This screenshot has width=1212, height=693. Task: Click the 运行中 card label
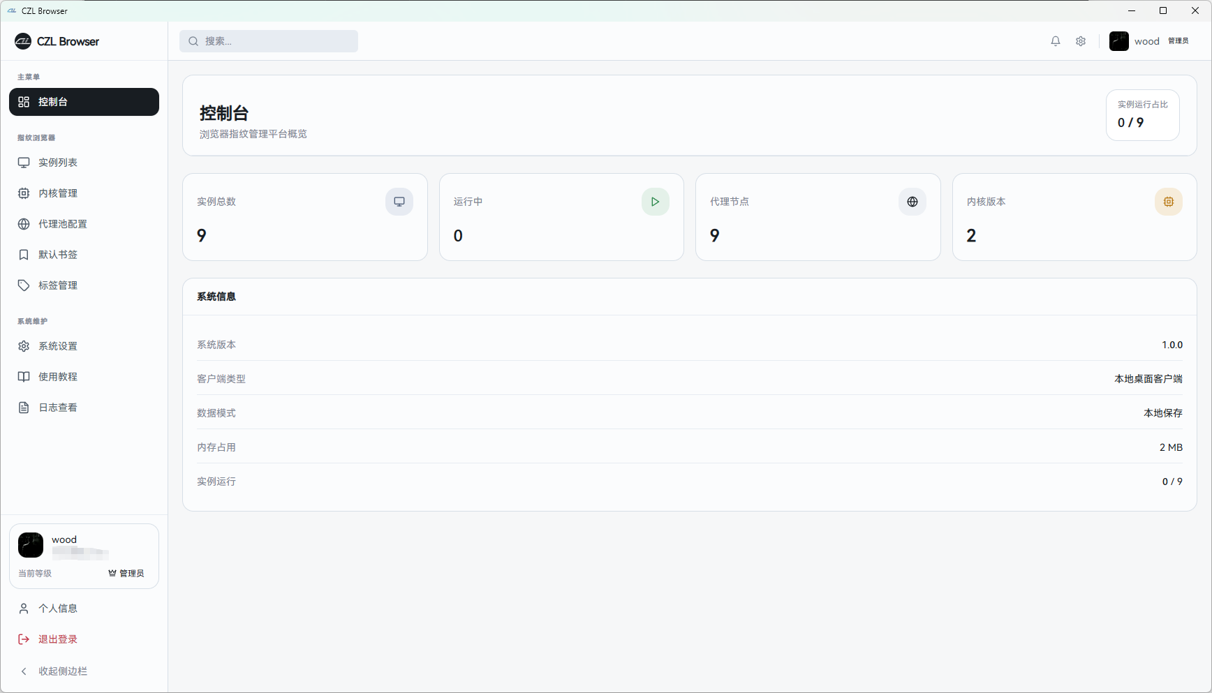[x=468, y=202]
